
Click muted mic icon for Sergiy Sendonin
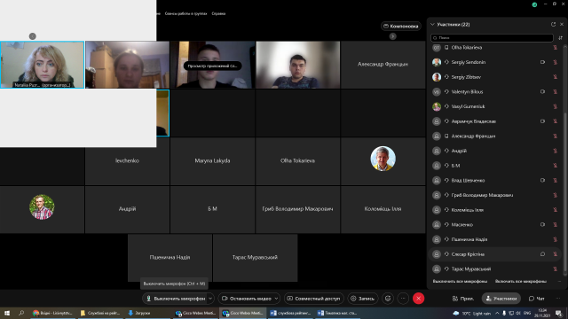tap(555, 62)
